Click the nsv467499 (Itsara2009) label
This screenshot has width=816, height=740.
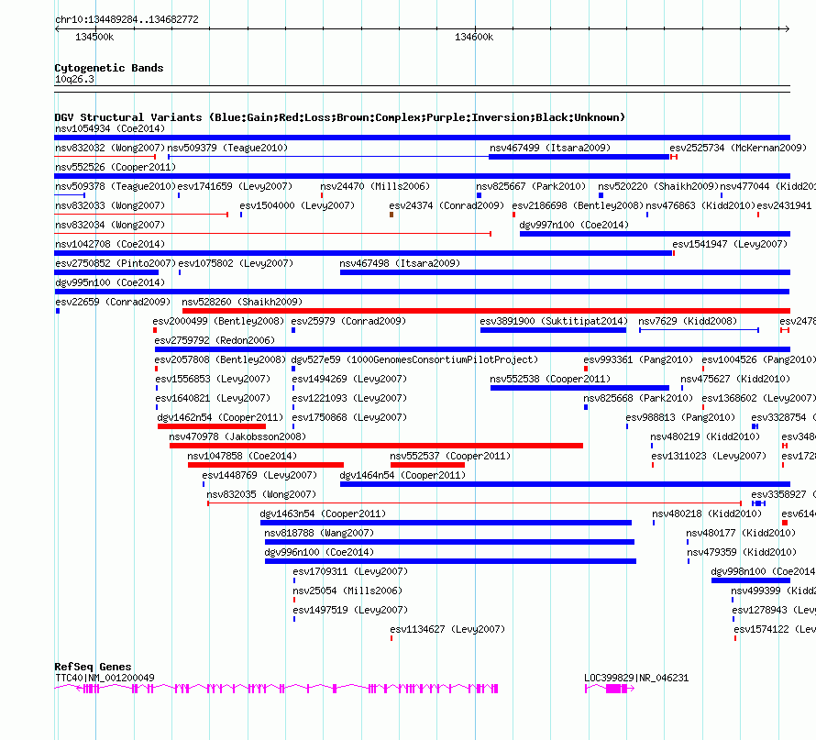pos(550,148)
